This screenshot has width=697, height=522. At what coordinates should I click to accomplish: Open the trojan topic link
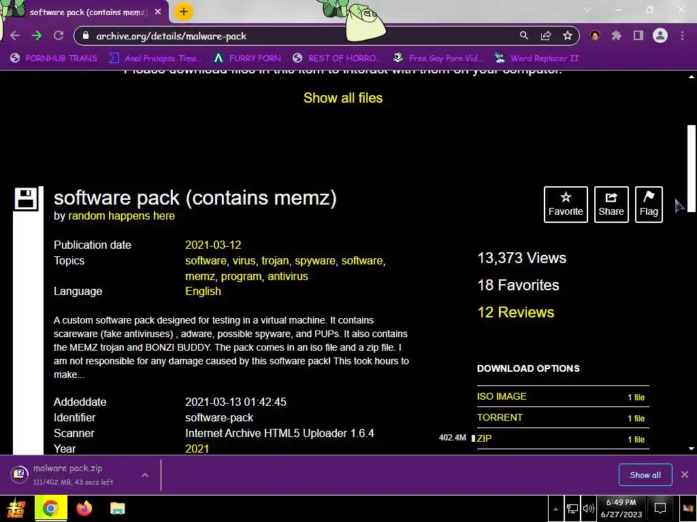275,260
